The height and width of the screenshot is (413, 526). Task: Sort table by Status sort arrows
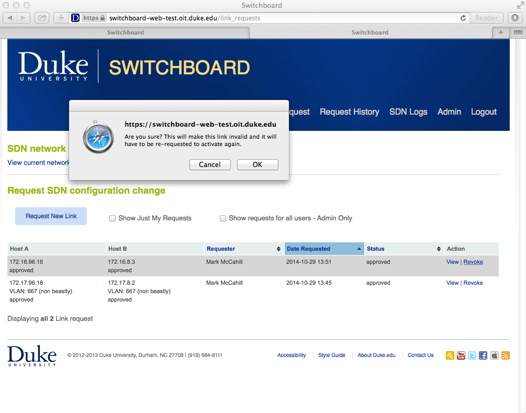coord(439,249)
